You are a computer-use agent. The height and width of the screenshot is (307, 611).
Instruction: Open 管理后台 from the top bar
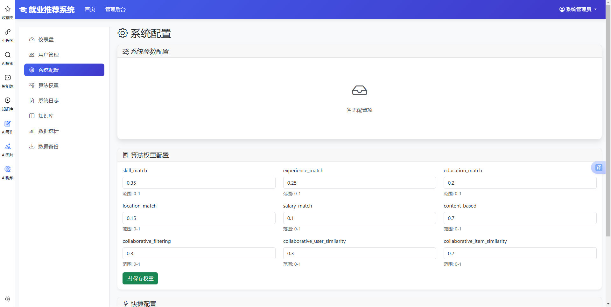pos(116,9)
